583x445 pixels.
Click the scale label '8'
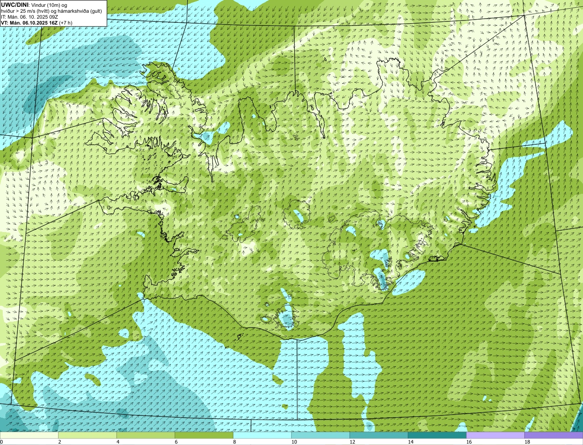235,442
